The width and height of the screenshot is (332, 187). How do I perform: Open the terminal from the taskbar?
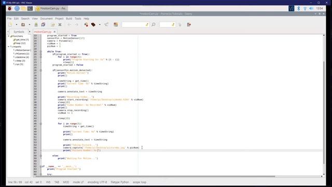point(30,8)
